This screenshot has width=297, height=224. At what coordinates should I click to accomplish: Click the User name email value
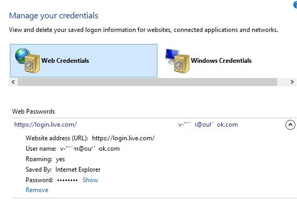90,149
